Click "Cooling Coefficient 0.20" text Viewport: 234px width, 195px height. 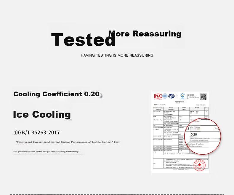[56, 94]
